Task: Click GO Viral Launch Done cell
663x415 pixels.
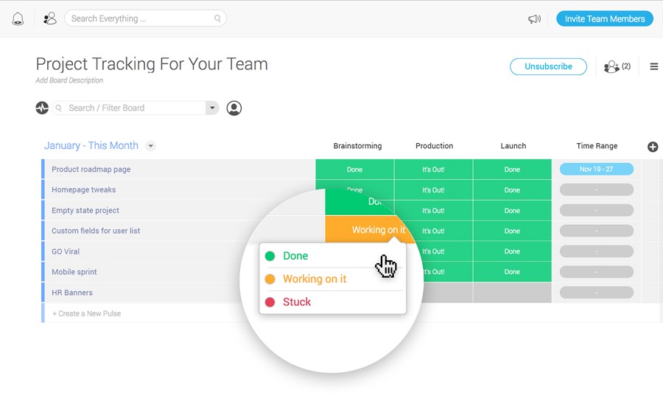Action: click(512, 251)
